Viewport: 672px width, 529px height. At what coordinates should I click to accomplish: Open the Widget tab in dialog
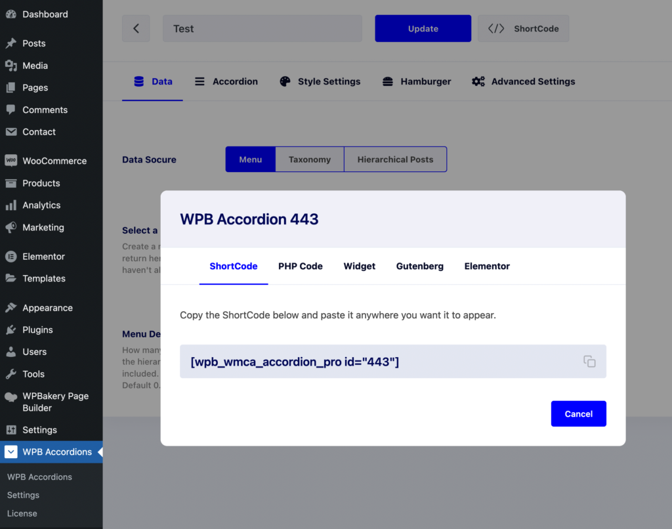pyautogui.click(x=360, y=266)
